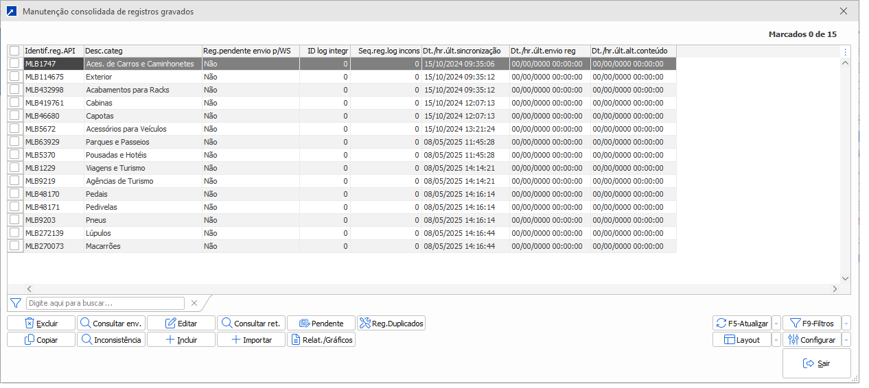Click F9-Filtros button
This screenshot has height=388, width=869.
click(x=812, y=323)
